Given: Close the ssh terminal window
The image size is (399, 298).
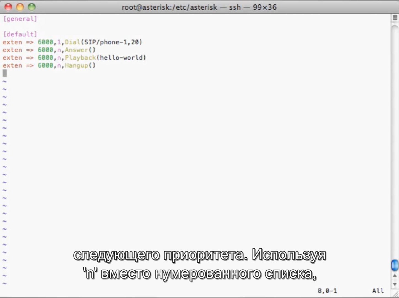Looking at the screenshot, I should (x=8, y=7).
